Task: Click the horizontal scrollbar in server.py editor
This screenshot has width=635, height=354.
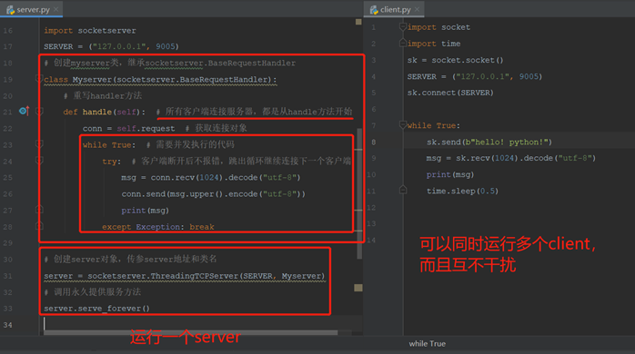Action: 190,332
